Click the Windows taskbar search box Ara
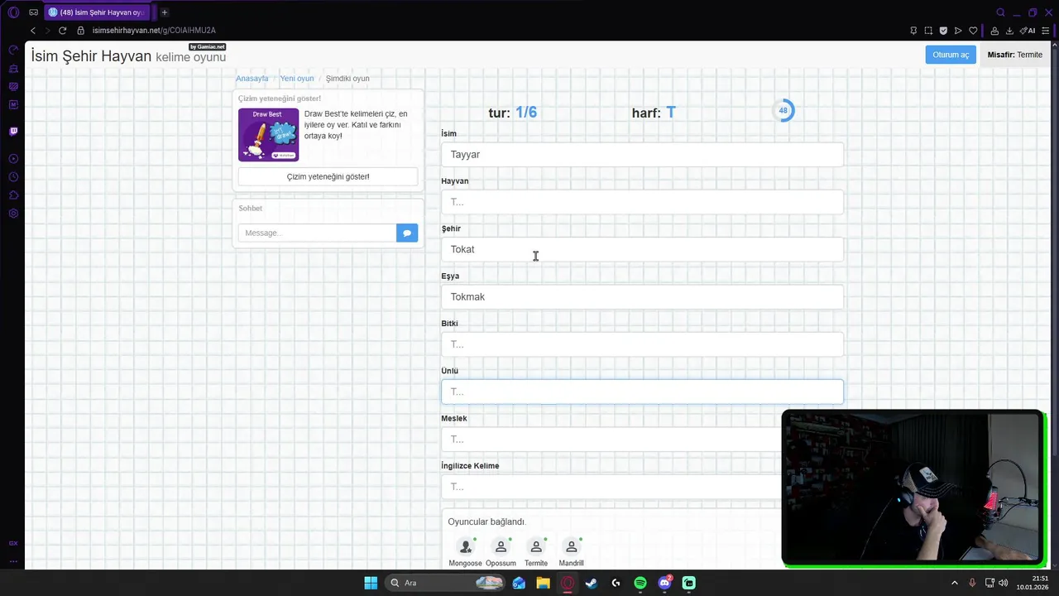The width and height of the screenshot is (1059, 596). click(x=445, y=583)
